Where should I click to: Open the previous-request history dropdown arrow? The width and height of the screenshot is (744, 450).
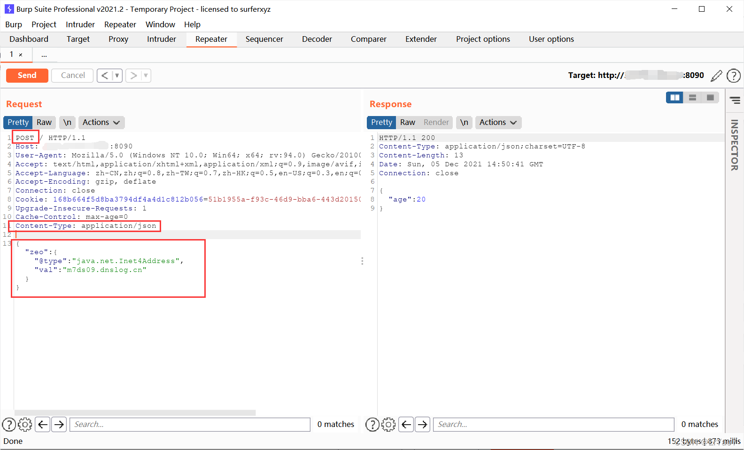pyautogui.click(x=117, y=75)
